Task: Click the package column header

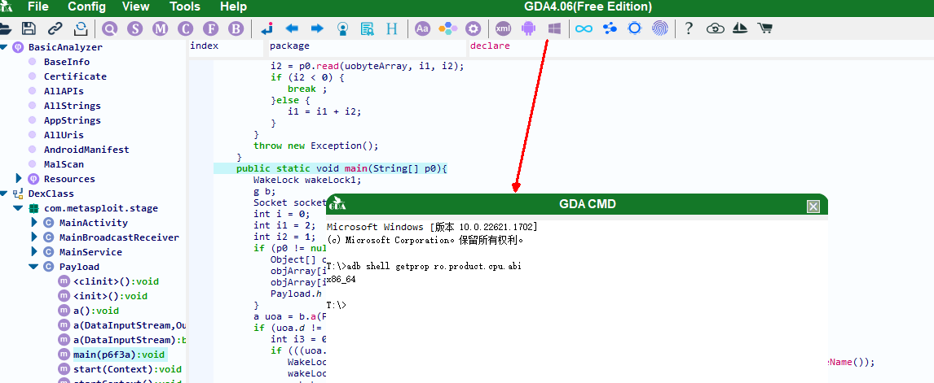Action: pyautogui.click(x=289, y=46)
